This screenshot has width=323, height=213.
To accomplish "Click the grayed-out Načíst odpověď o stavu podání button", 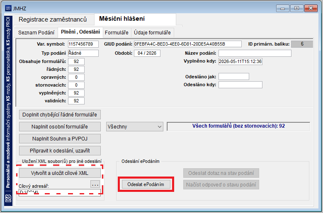I will coord(221,184).
